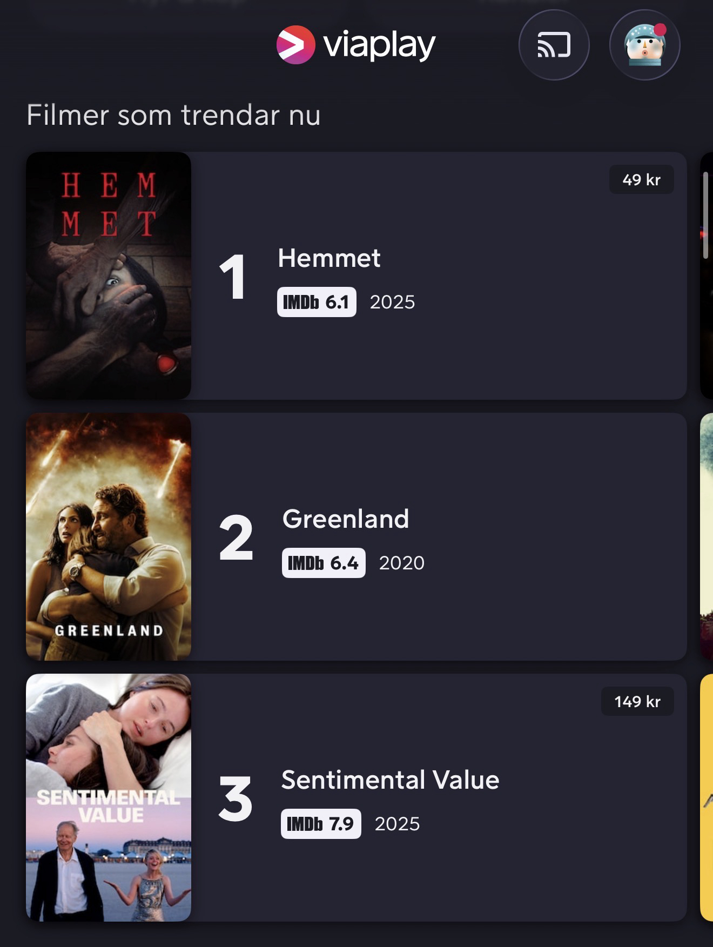Select the Greenland title text
The width and height of the screenshot is (713, 947).
pyautogui.click(x=346, y=519)
